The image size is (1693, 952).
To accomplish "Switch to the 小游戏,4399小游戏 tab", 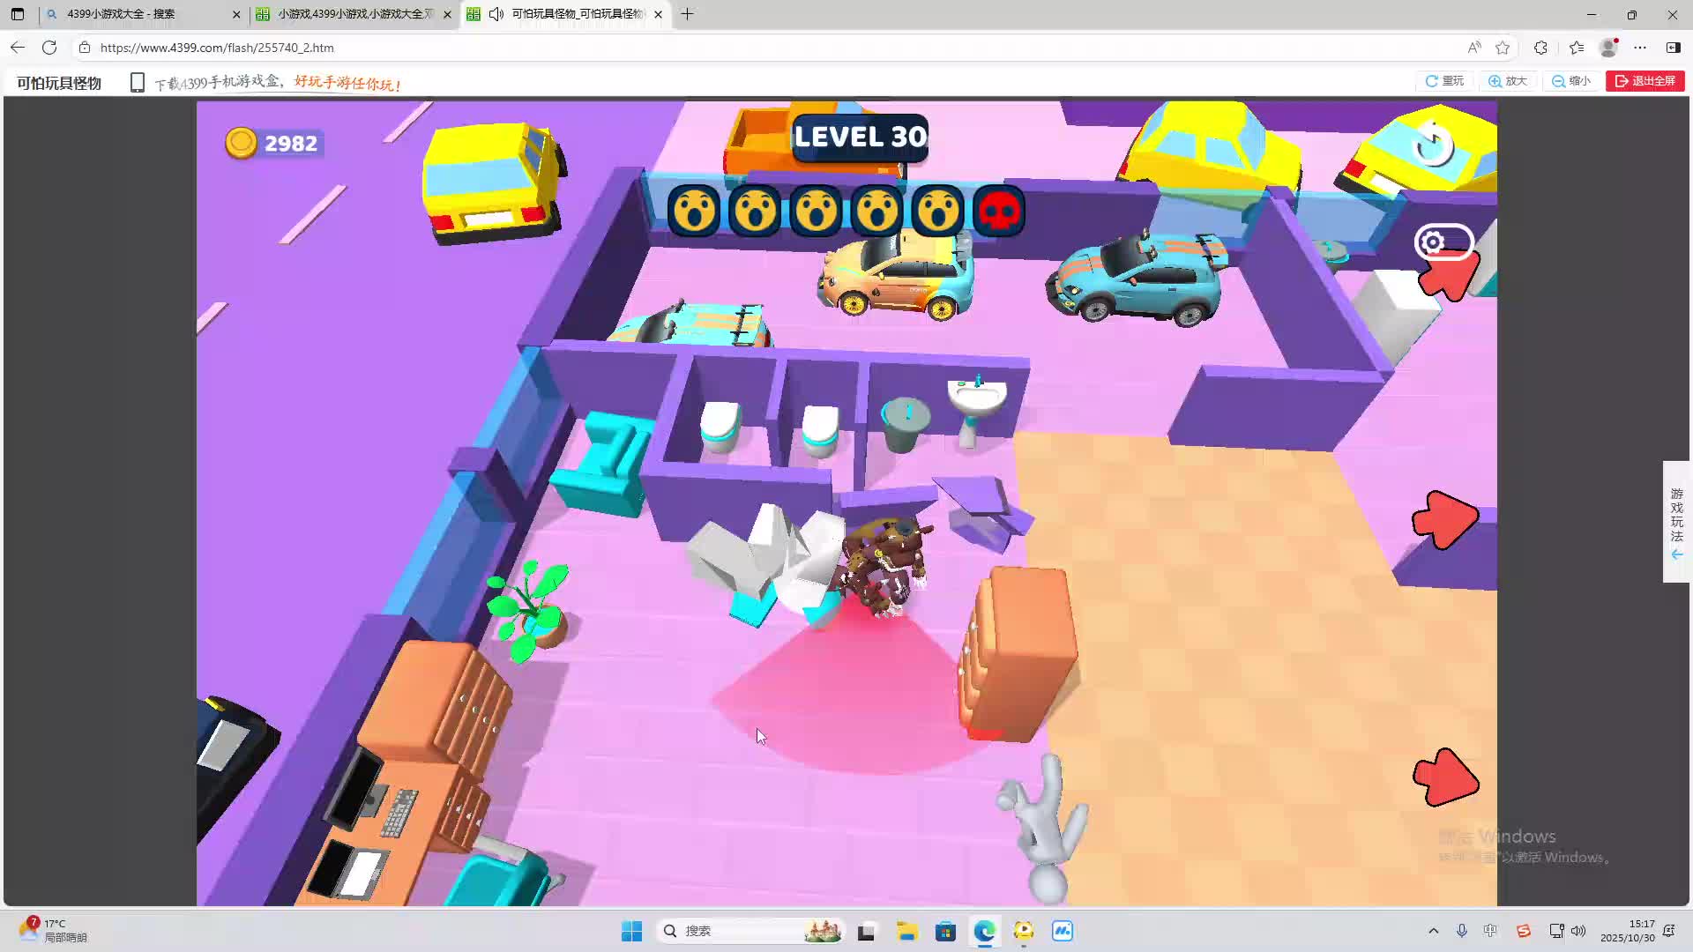I will pyautogui.click(x=353, y=14).
